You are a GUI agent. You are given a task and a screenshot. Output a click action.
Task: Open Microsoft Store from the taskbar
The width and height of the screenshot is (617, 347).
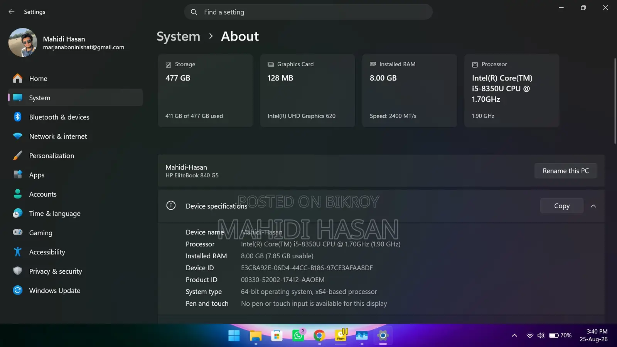(277, 336)
